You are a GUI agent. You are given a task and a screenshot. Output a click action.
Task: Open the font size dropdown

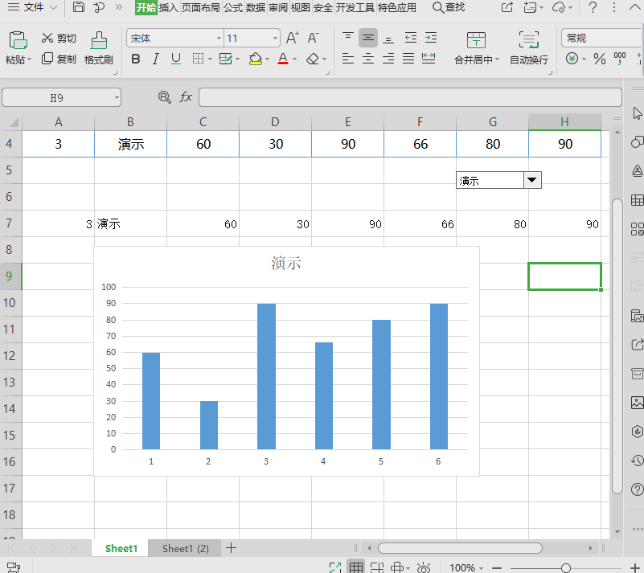[275, 38]
